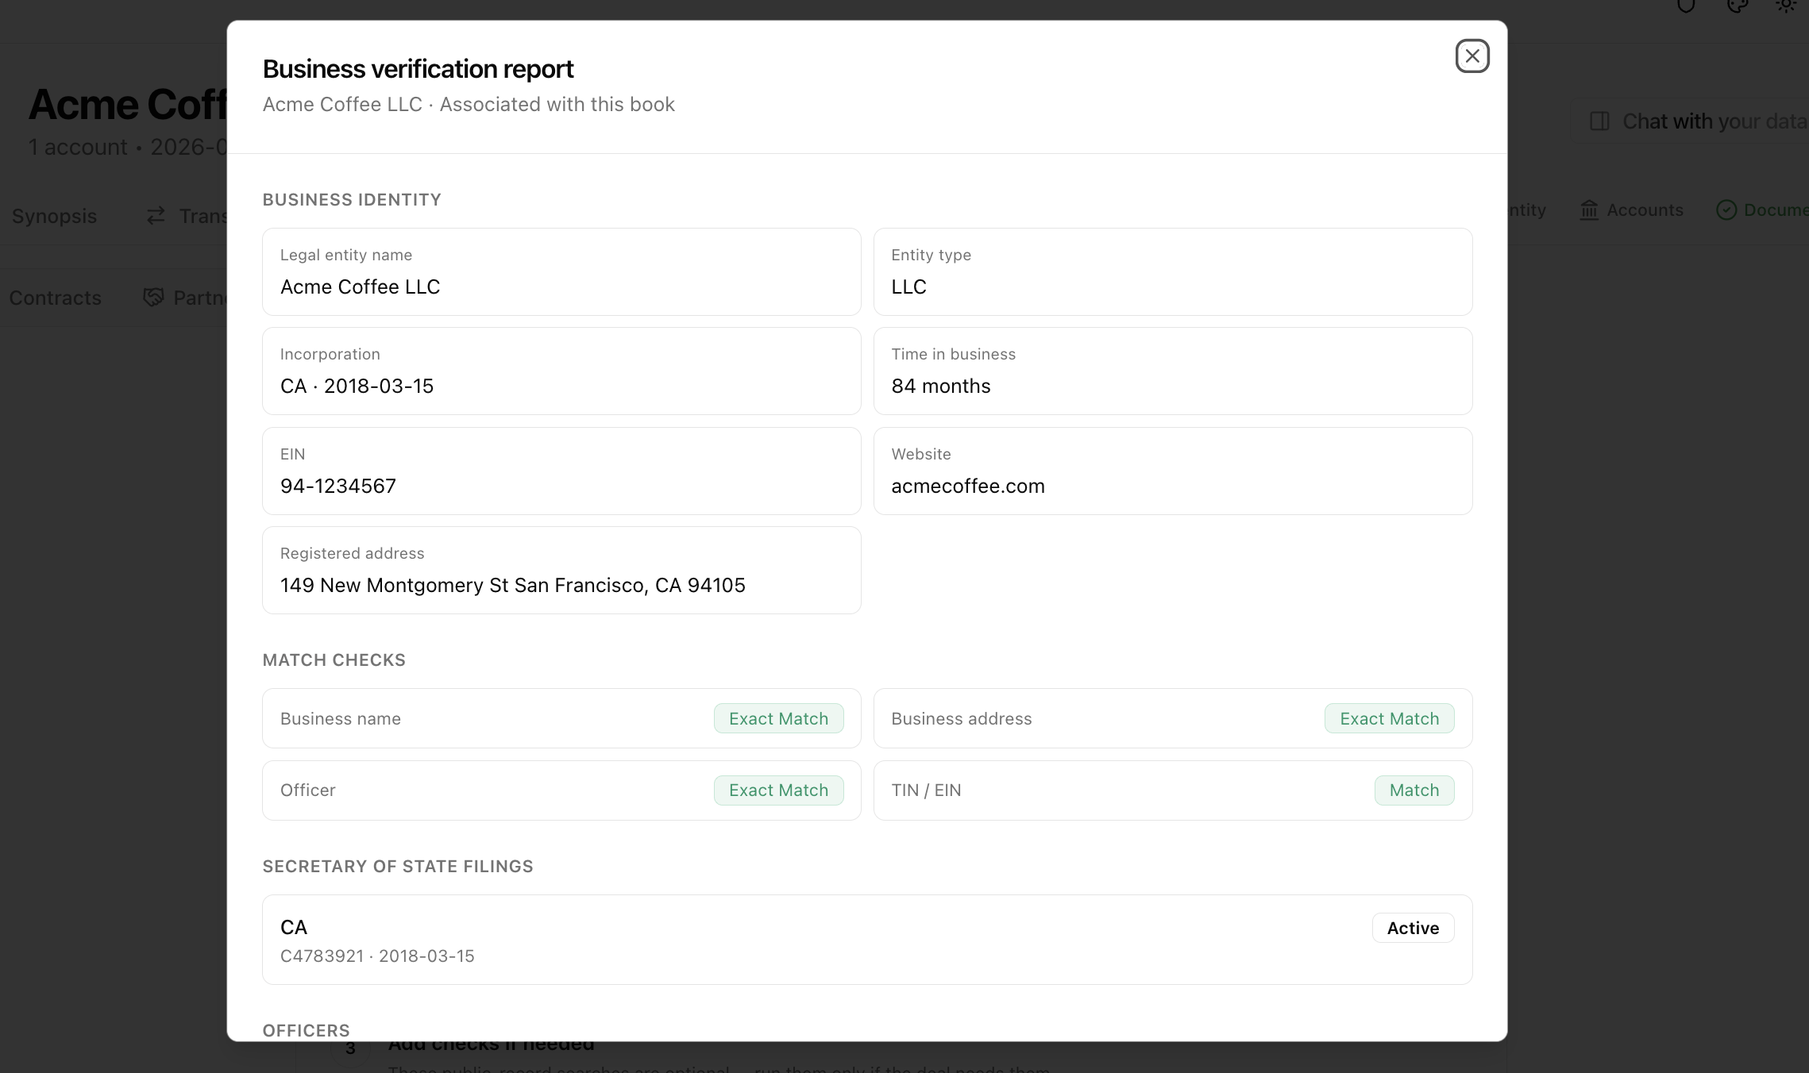Click the Incorporation value CA · 2018-03-15
1809x1073 pixels.
(357, 386)
